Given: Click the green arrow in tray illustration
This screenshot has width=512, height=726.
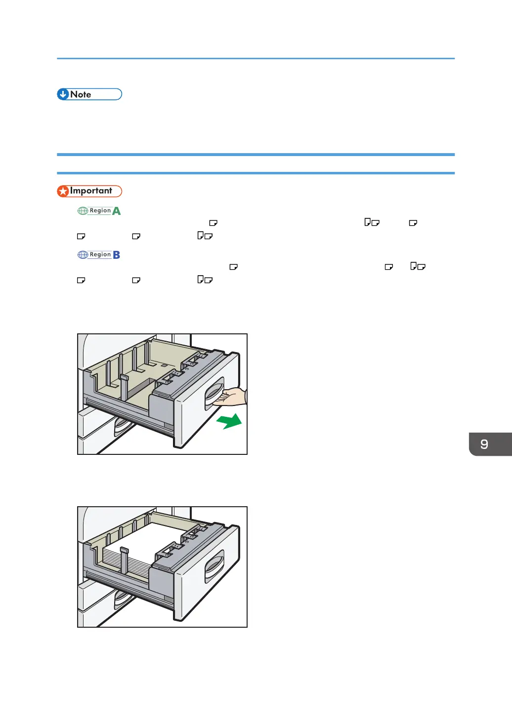Looking at the screenshot, I should [x=229, y=421].
